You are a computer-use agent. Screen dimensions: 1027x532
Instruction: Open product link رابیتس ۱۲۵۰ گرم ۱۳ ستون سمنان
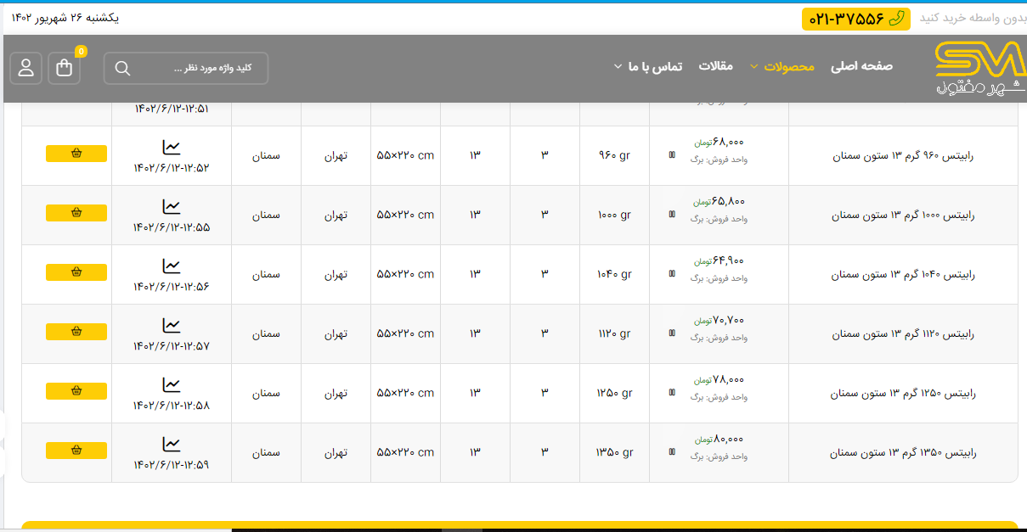[x=902, y=394]
